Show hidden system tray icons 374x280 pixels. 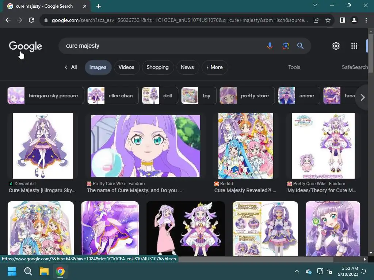point(297,271)
